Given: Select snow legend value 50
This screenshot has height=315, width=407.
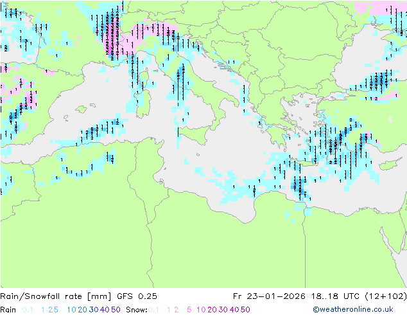Looking at the screenshot, I should tap(245, 310).
